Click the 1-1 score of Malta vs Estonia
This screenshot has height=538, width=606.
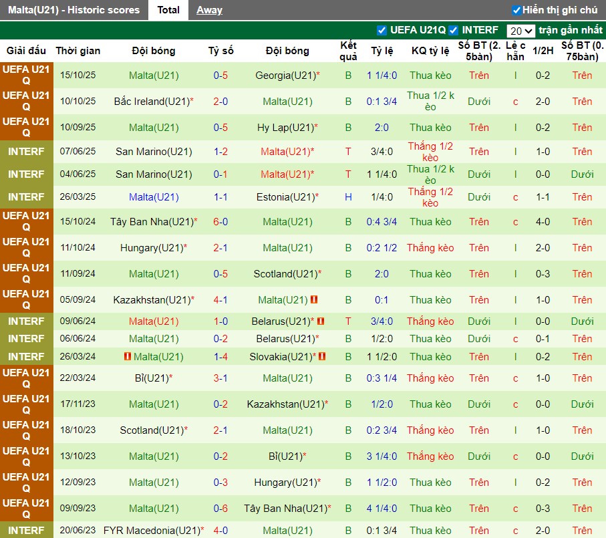[220, 197]
